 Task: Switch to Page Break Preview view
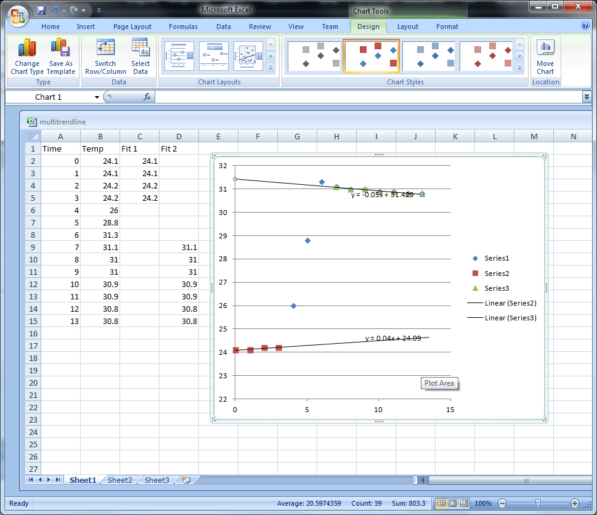465,503
